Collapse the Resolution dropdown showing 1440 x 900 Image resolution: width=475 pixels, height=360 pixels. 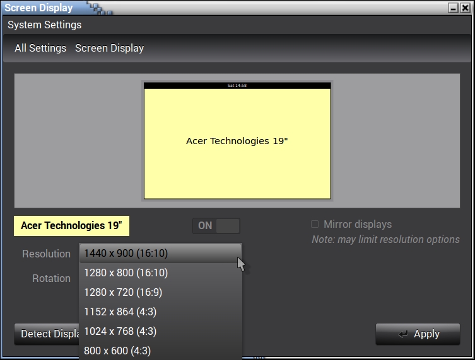click(x=160, y=253)
